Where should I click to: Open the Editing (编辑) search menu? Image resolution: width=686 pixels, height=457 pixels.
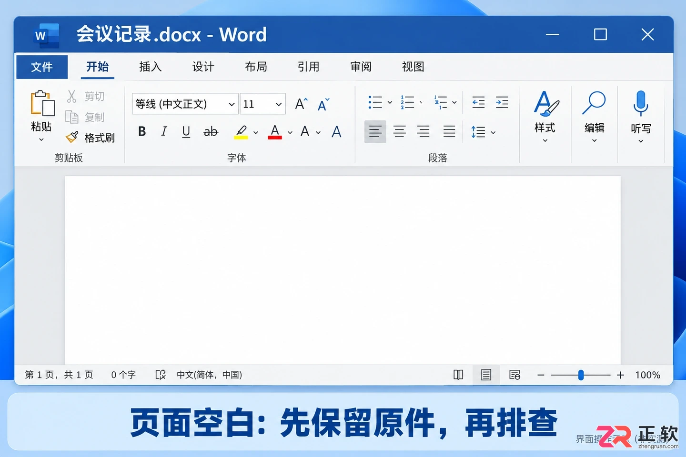coord(594,116)
